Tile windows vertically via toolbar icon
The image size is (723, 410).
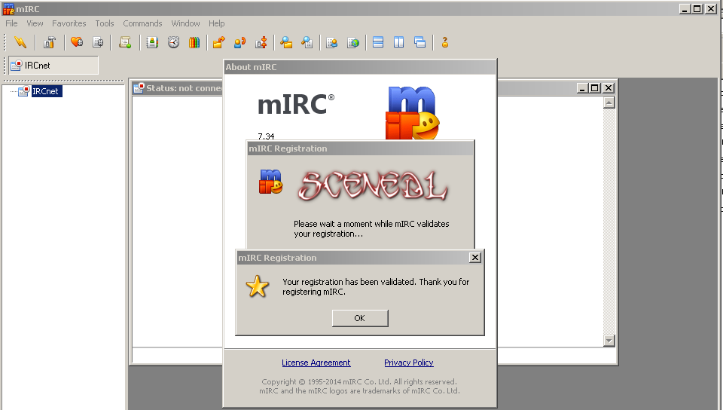(x=399, y=42)
